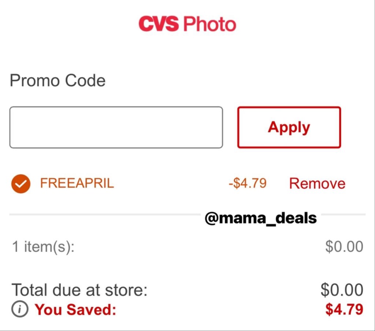This screenshot has width=375, height=331.
Task: Click the Total due at store label
Action: 79,290
